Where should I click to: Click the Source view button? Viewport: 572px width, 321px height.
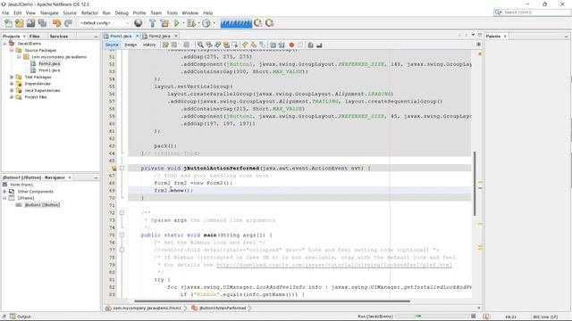pyautogui.click(x=112, y=45)
